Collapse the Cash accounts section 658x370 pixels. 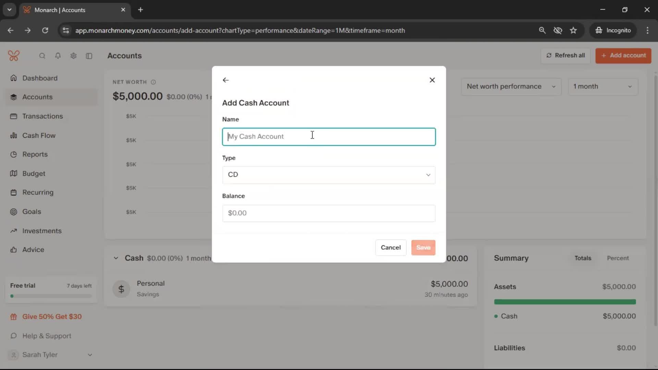click(116, 258)
